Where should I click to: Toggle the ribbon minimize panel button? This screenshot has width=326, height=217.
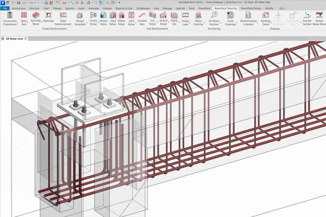(x=281, y=9)
